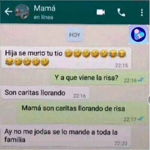Tap the first emoji after 'tio'
Screen dimensions: 150x150
coord(69,53)
